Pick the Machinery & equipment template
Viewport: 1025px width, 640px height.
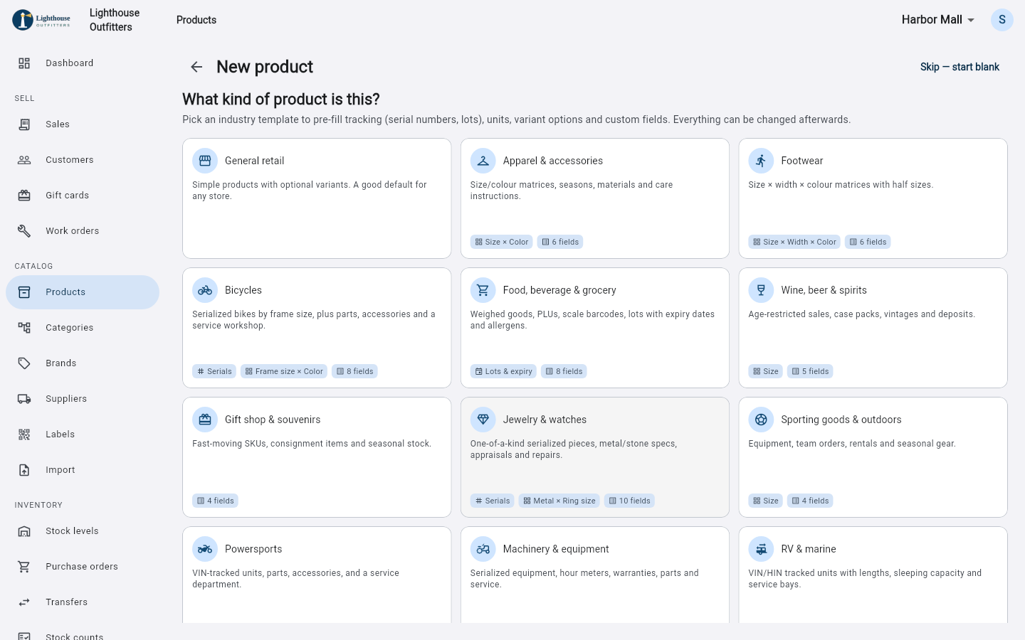pyautogui.click(x=595, y=575)
